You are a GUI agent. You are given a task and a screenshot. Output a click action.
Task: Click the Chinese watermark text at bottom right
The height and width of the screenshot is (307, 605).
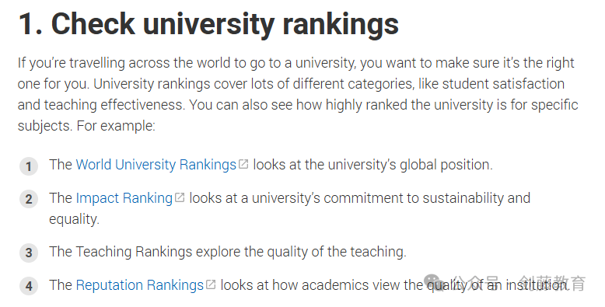(x=519, y=284)
